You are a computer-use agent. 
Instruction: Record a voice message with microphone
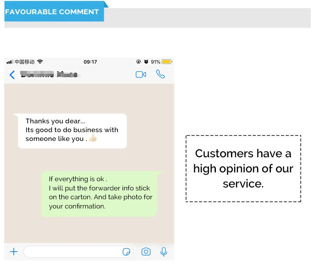click(164, 252)
